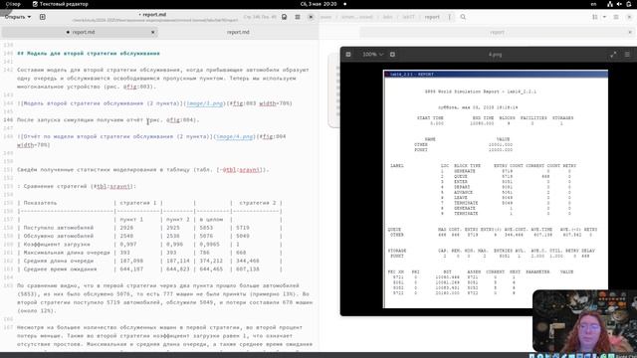Open the 100% zoom level dropdown

(x=372, y=55)
